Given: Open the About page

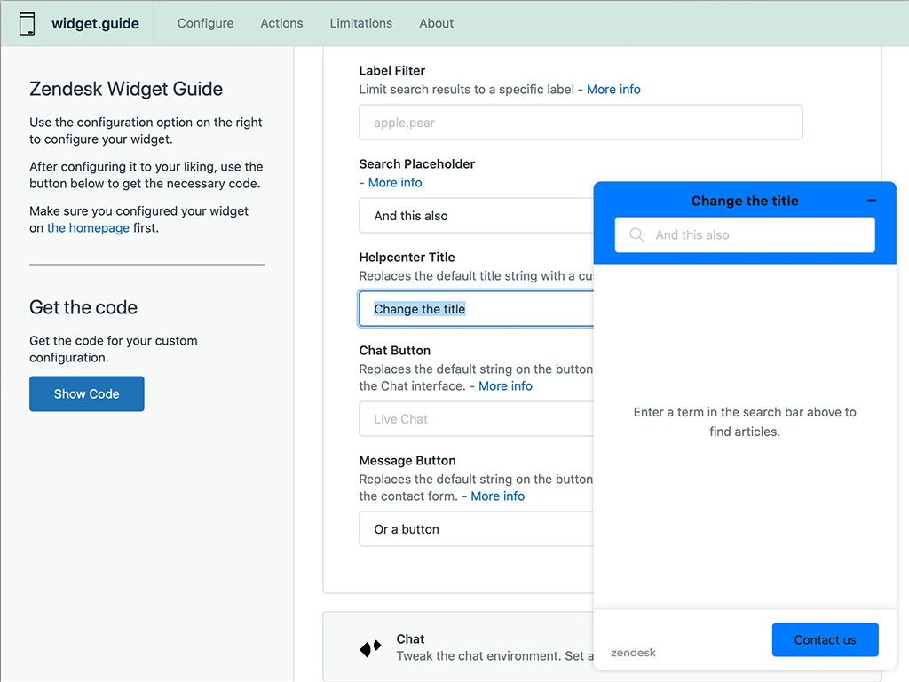Looking at the screenshot, I should [436, 23].
